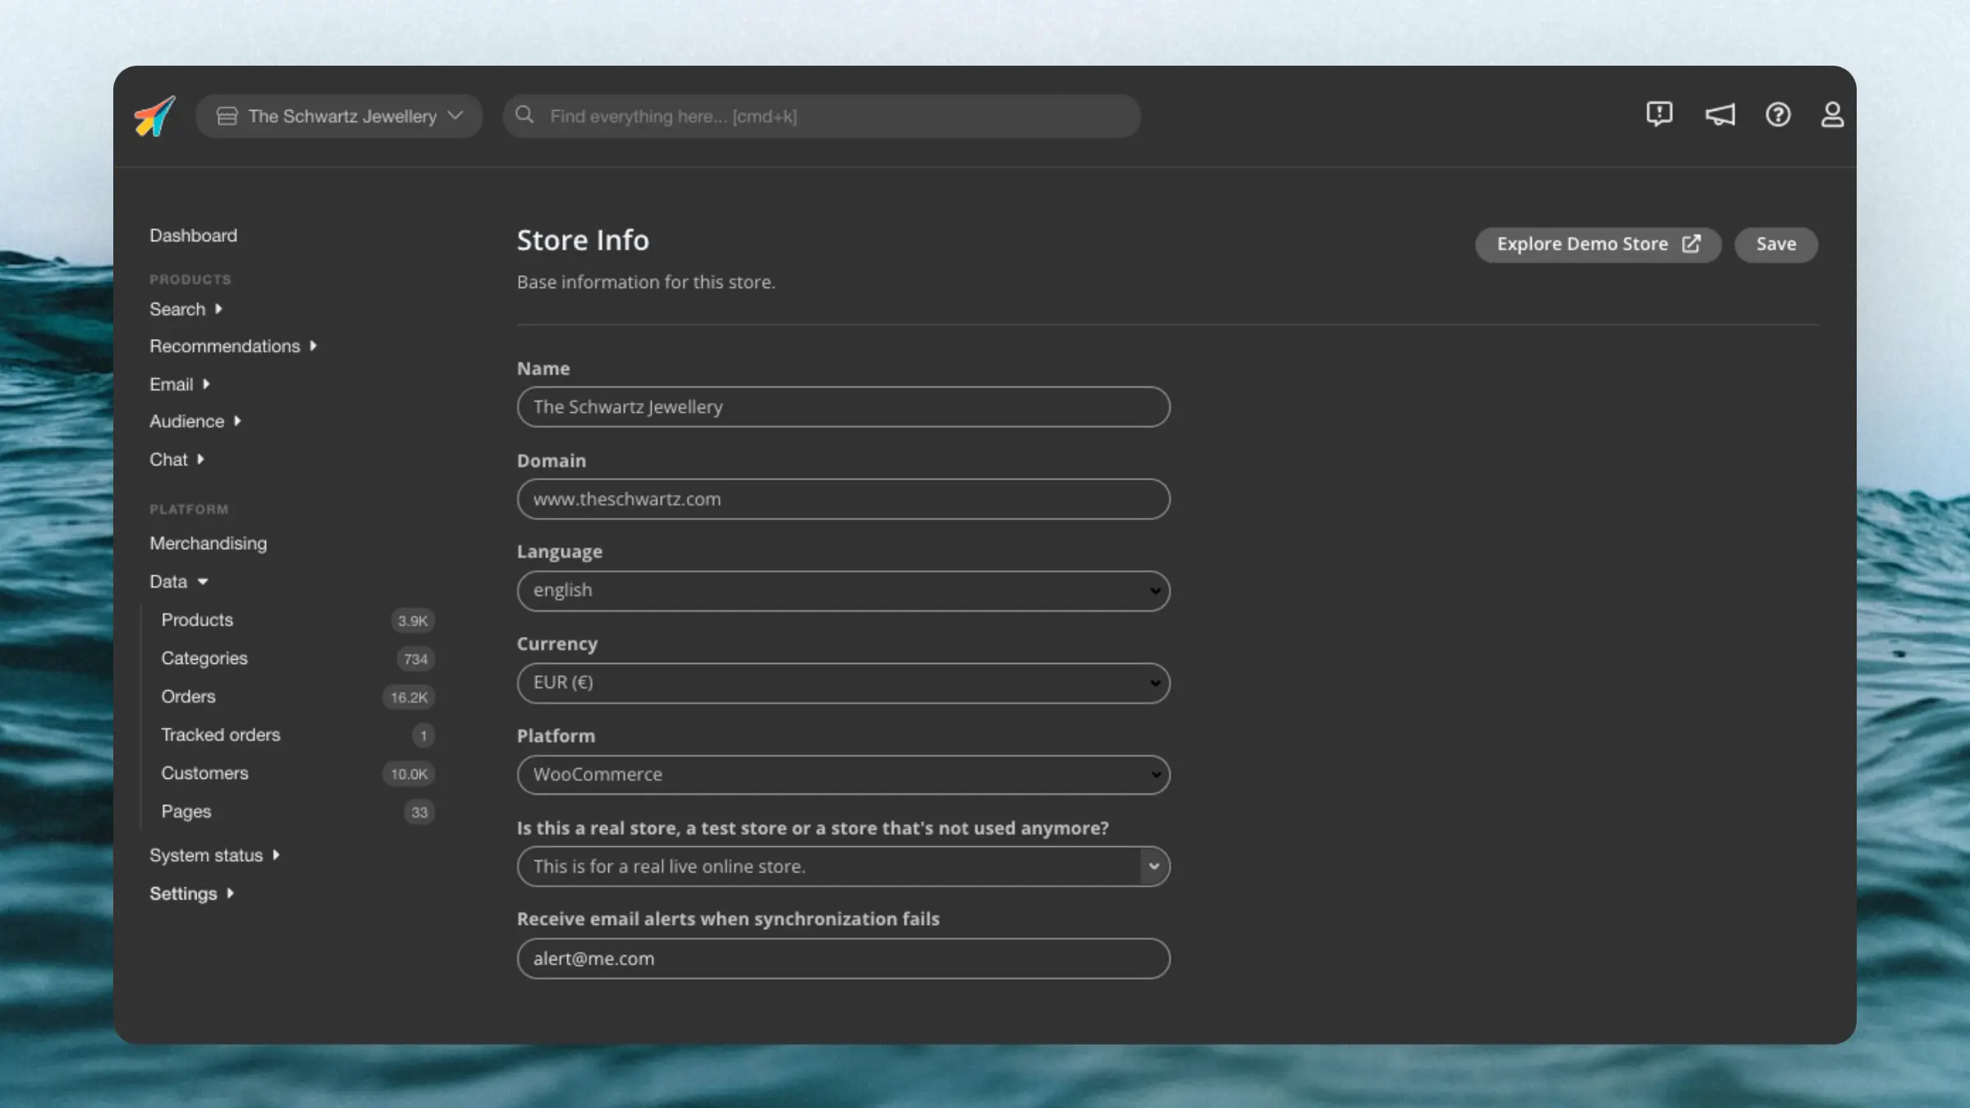The height and width of the screenshot is (1108, 1970).
Task: Open Categories data list
Action: [x=204, y=658]
